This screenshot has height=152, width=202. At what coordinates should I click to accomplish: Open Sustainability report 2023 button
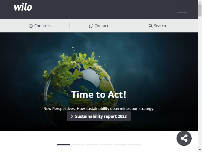(x=99, y=116)
